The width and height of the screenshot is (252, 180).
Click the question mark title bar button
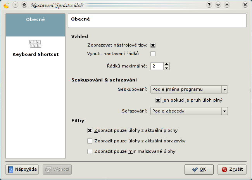pos(209,5)
